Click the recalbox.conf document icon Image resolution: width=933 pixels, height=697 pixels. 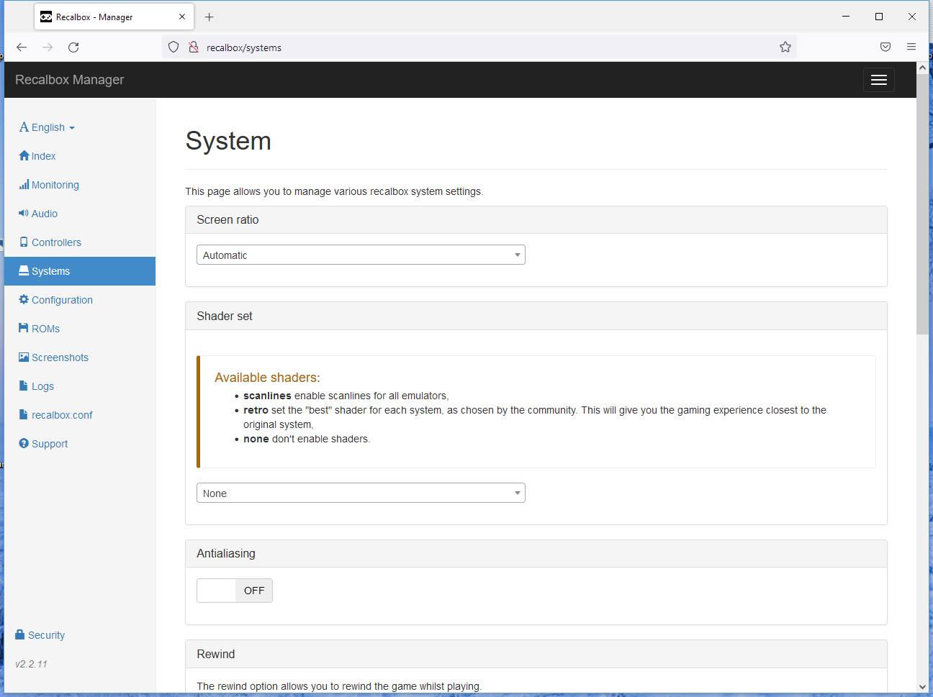pyautogui.click(x=24, y=415)
